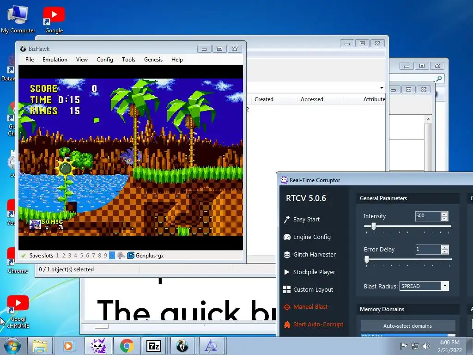Click the Auto-select domains button
The width and height of the screenshot is (473, 355).
[407, 326]
